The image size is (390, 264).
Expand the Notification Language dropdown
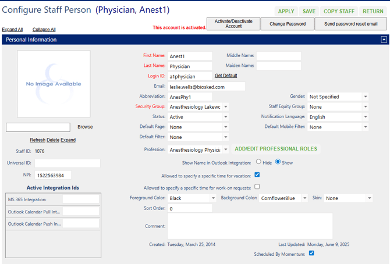(x=338, y=117)
